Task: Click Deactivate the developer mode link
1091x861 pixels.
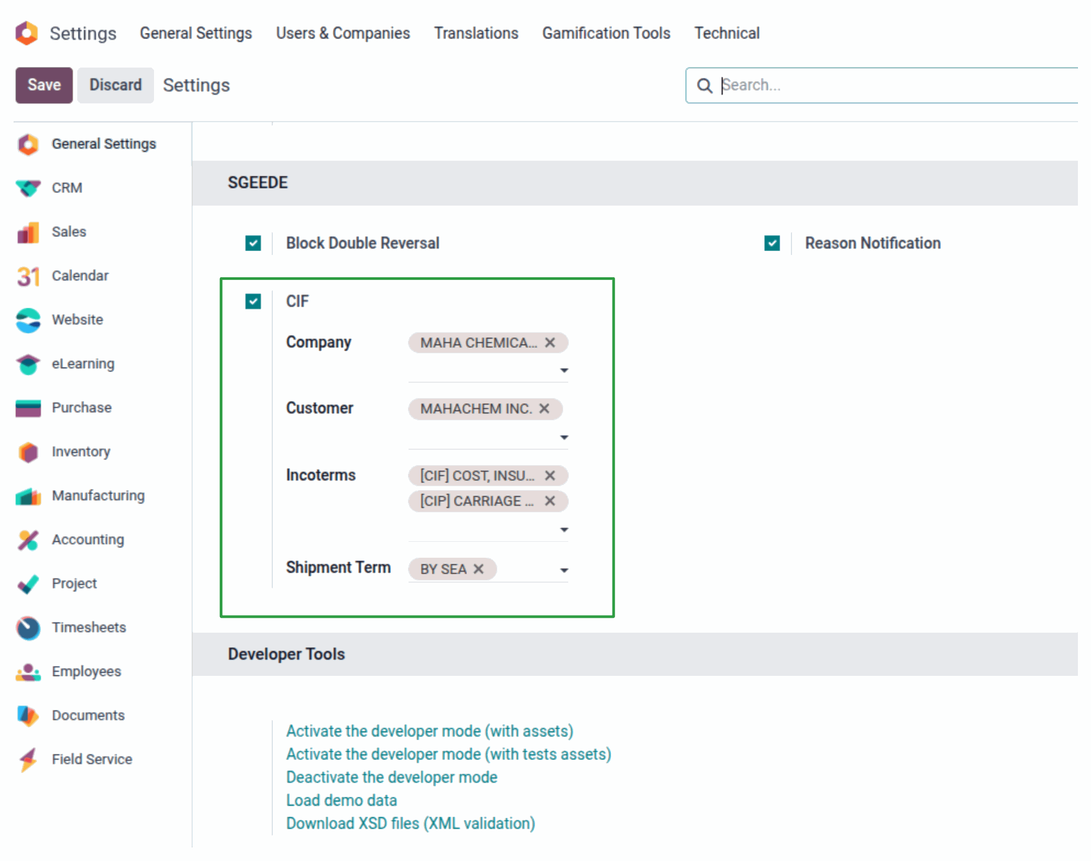Action: pyautogui.click(x=392, y=777)
